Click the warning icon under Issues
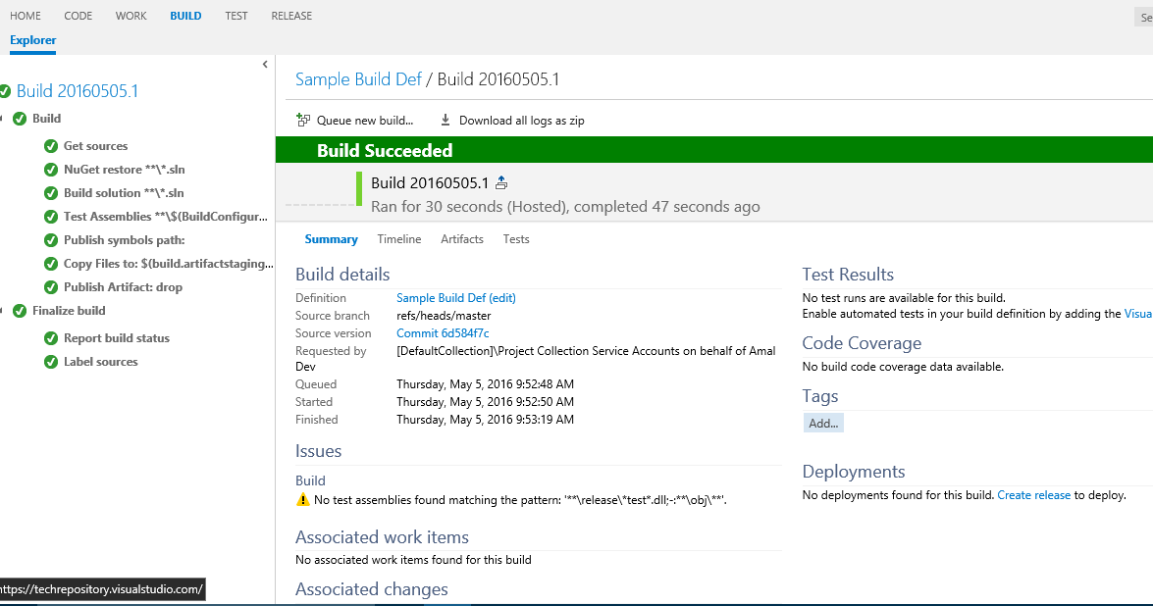The image size is (1153, 606). (303, 500)
